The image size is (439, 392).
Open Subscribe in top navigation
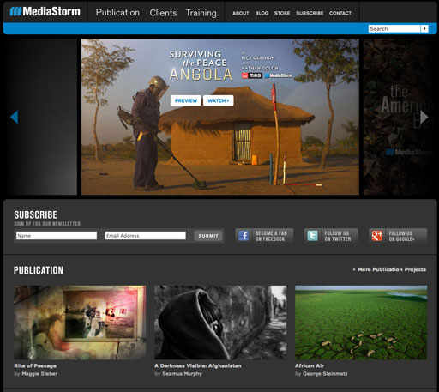pos(310,13)
